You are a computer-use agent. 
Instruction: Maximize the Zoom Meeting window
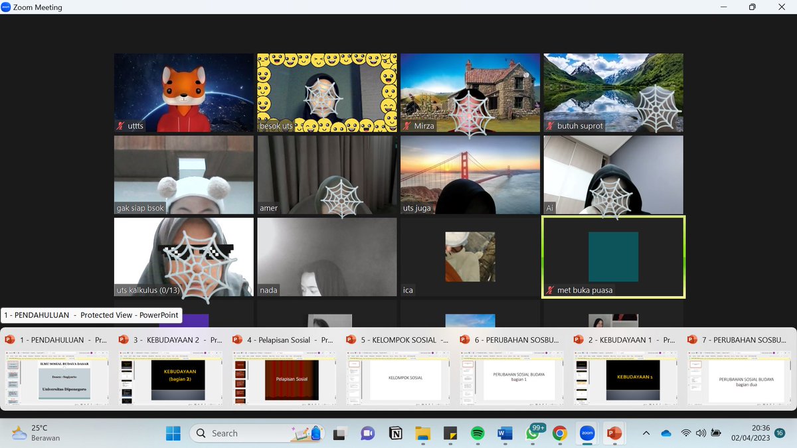point(752,7)
